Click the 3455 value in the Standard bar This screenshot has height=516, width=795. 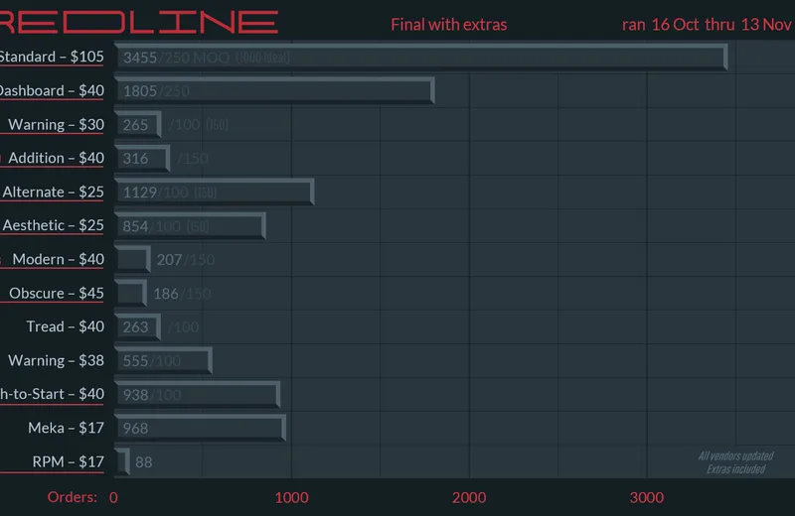(140, 58)
